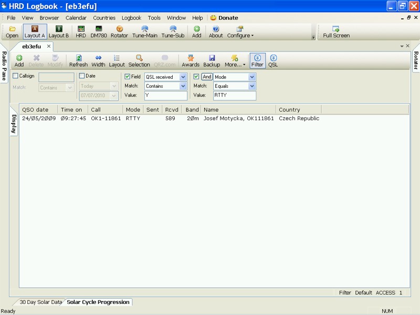Image resolution: width=420 pixels, height=315 pixels.
Task: Open the Tools menu
Action: pyautogui.click(x=154, y=18)
